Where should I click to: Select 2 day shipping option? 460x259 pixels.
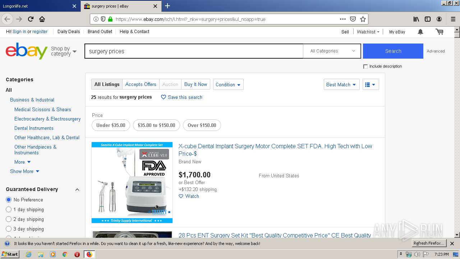pos(9,219)
